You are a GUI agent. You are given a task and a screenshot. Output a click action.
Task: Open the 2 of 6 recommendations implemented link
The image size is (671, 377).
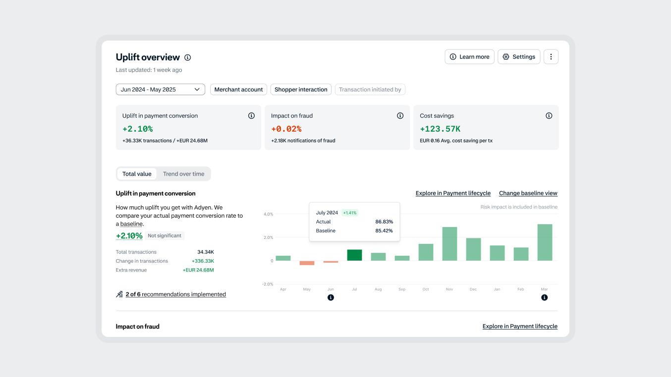[174, 294]
